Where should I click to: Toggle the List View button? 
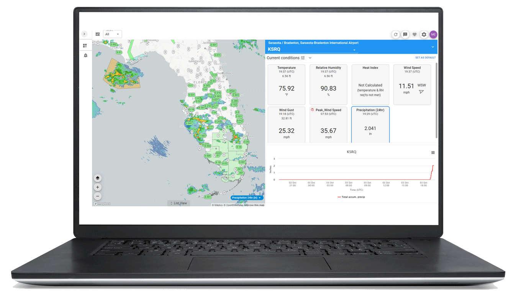pos(179,203)
